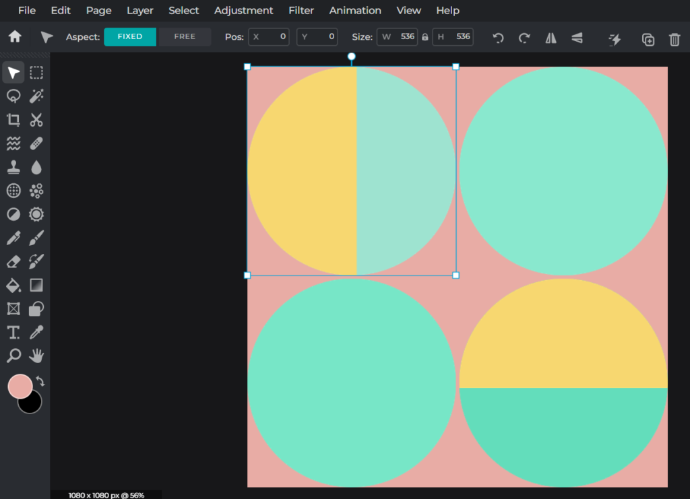Swap foreground and background colors

38,381
